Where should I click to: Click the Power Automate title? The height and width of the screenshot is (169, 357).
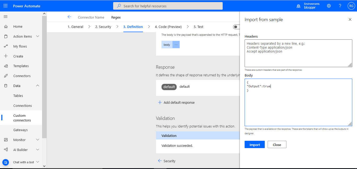27,6
